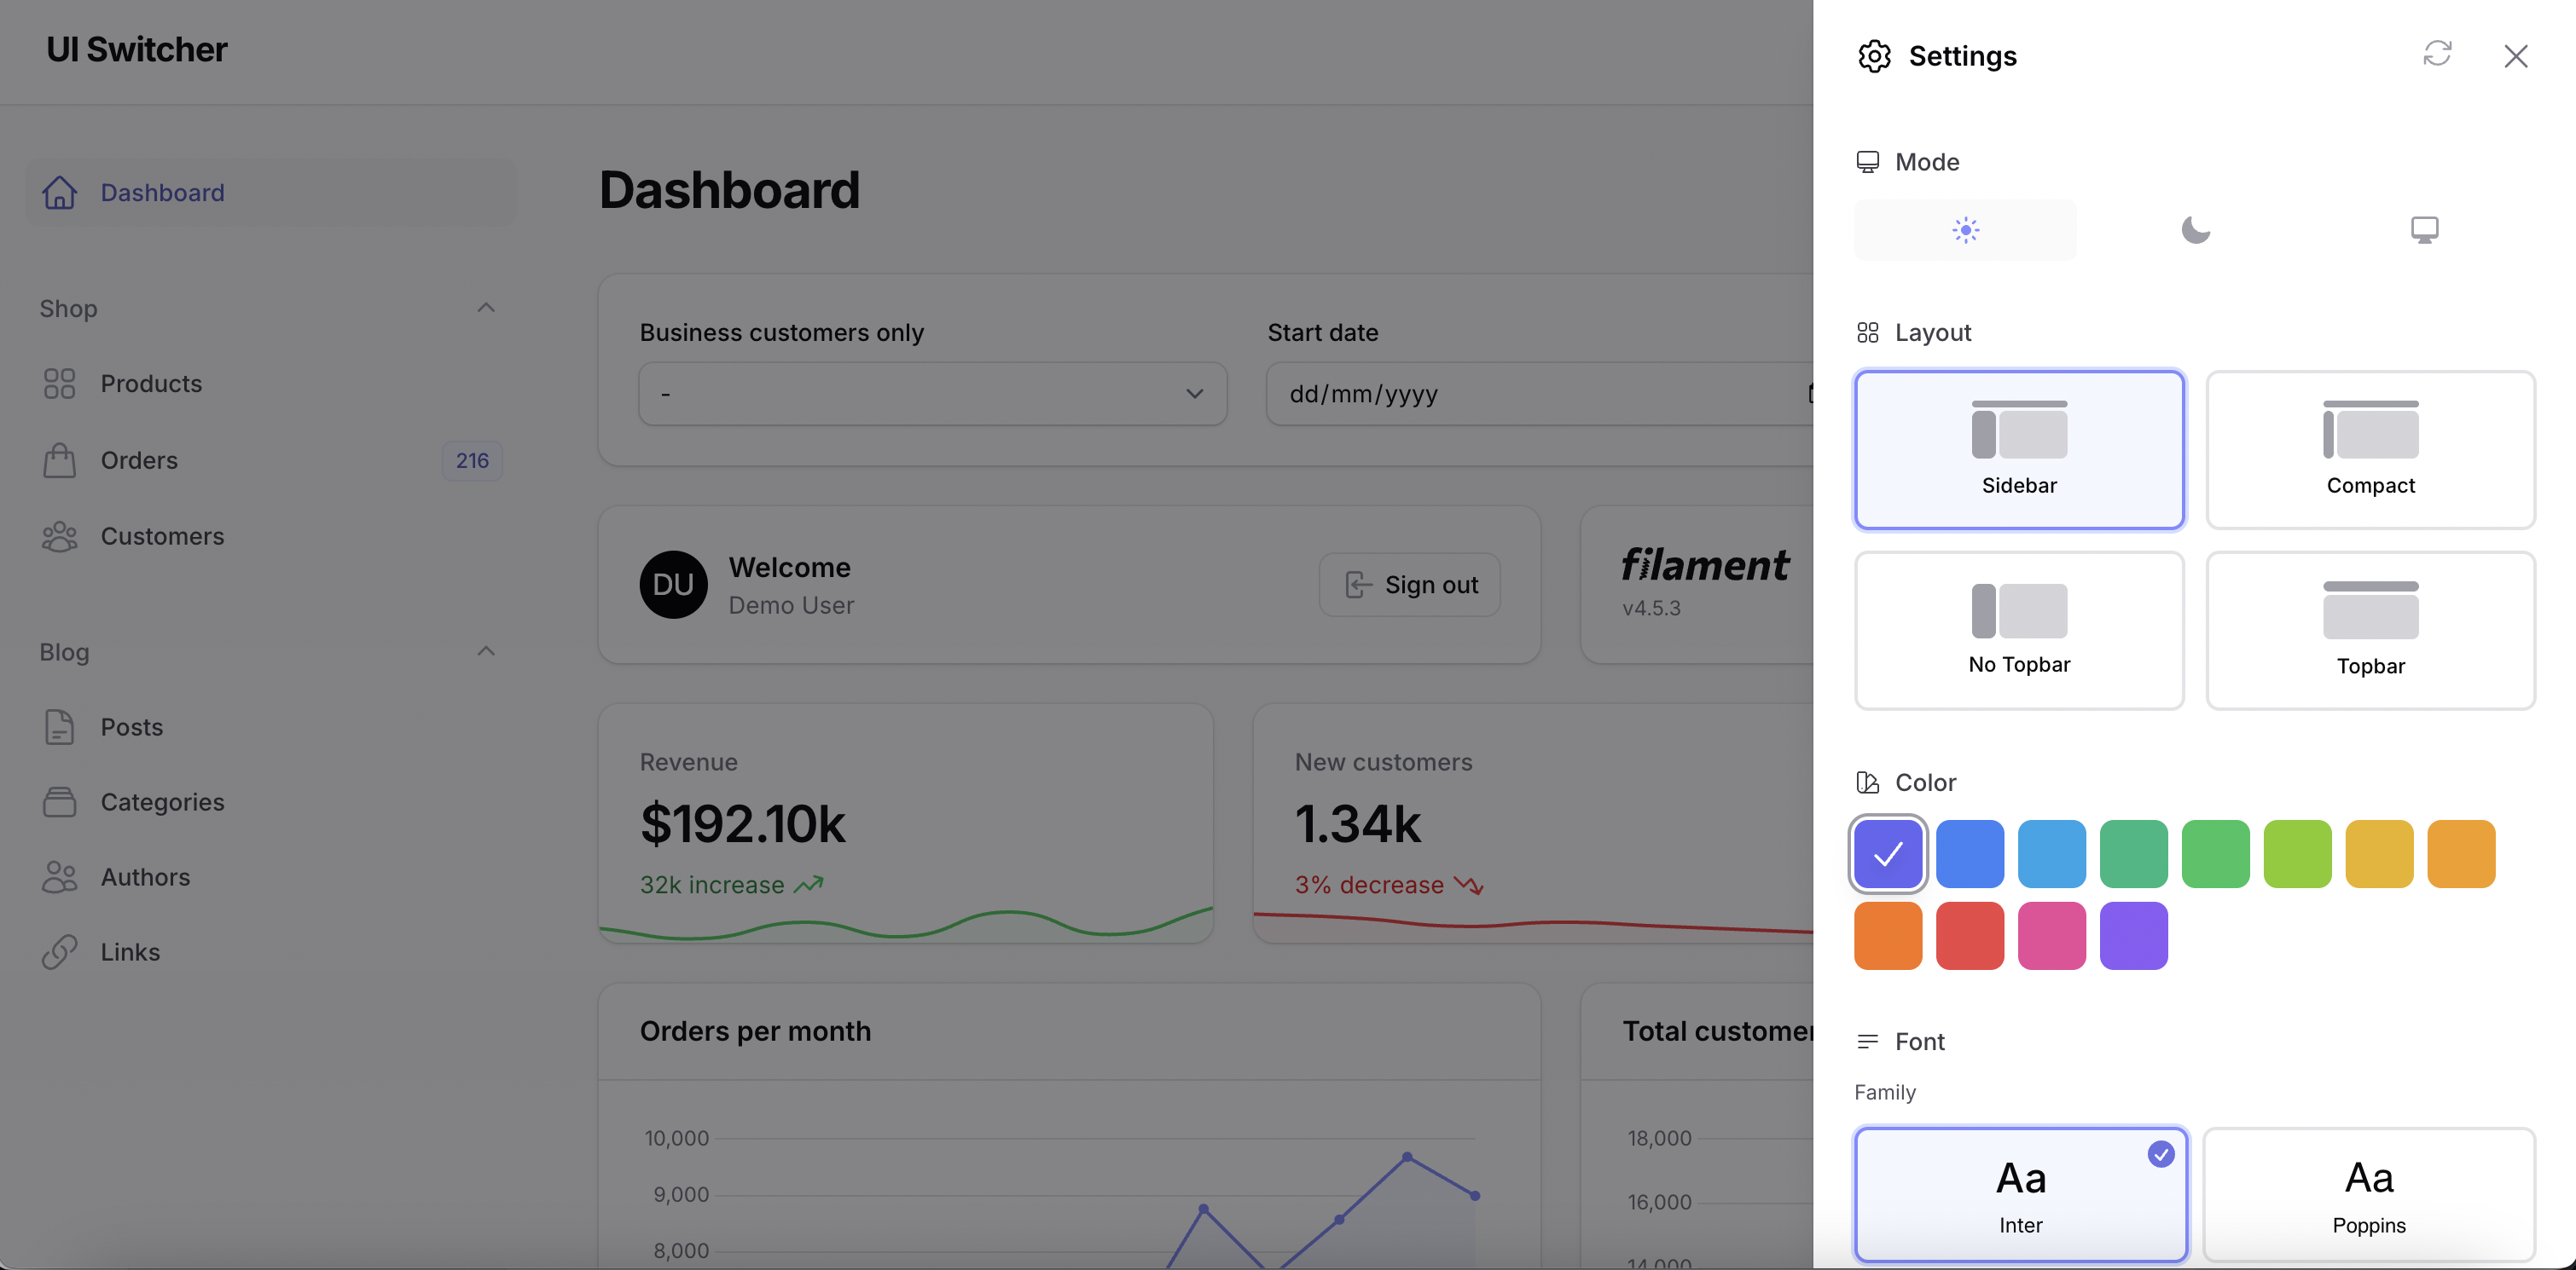
Task: Click the filament logo
Action: click(x=1705, y=564)
